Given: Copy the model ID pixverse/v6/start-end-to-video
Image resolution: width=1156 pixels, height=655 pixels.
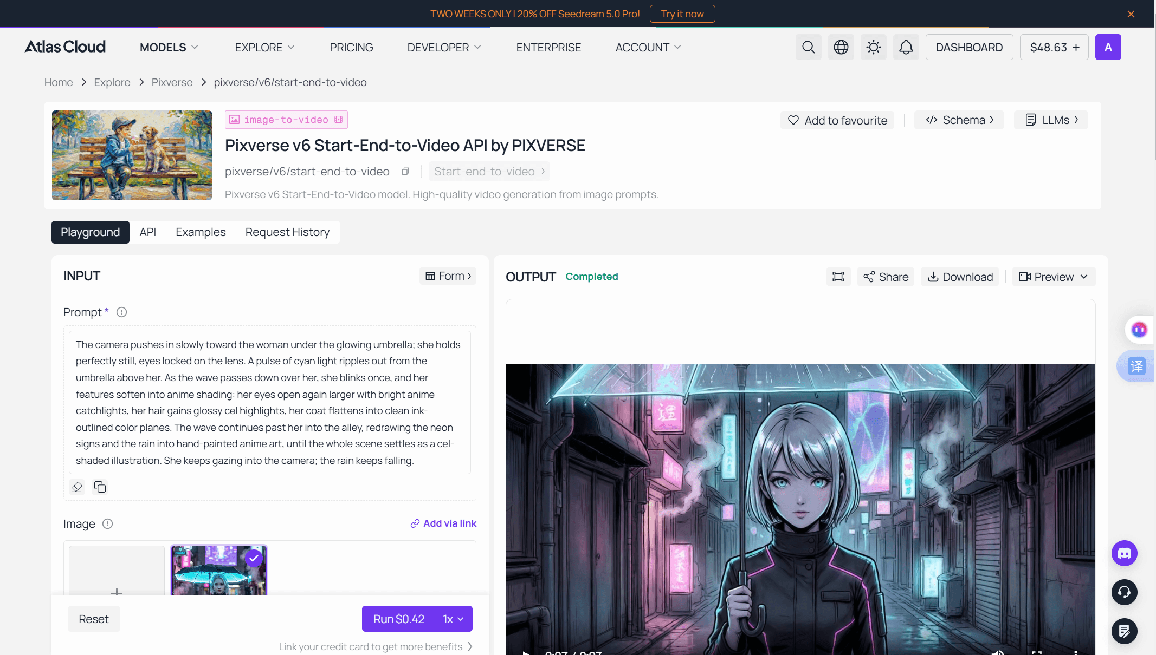Looking at the screenshot, I should (x=405, y=172).
